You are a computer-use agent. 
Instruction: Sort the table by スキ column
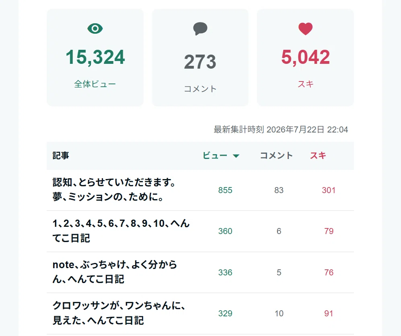[318, 155]
